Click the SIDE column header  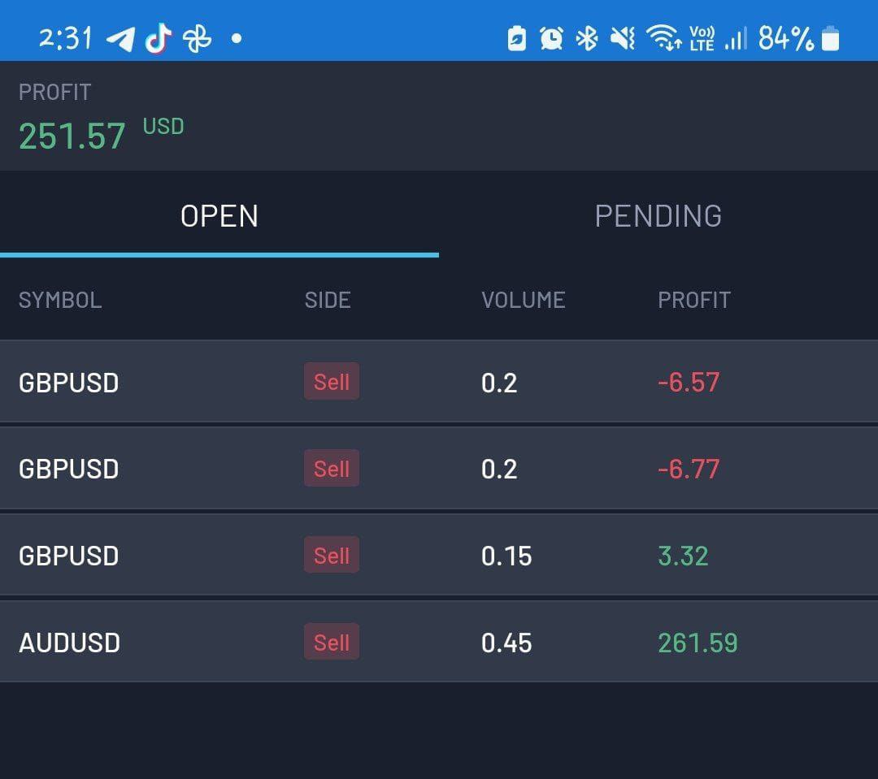(x=328, y=300)
